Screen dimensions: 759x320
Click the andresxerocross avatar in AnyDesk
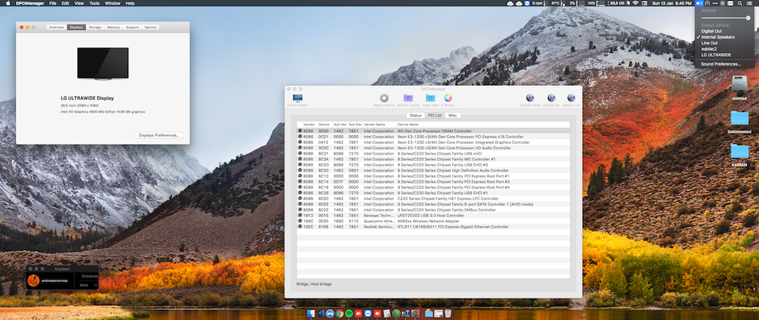[x=33, y=280]
